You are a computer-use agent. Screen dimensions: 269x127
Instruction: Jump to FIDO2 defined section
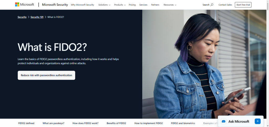pos(26,123)
